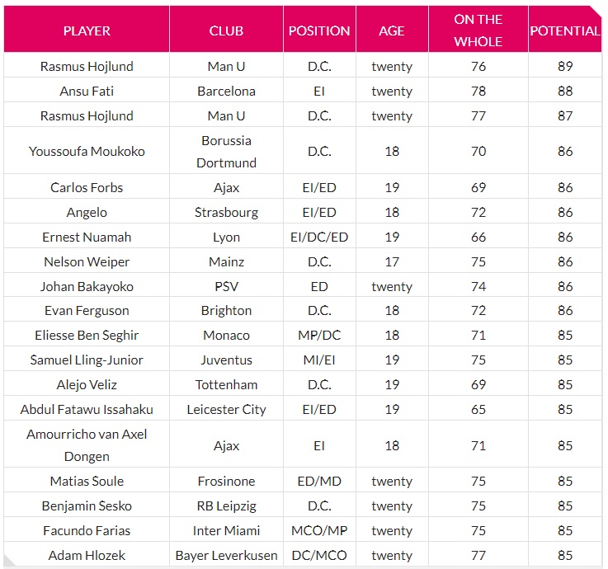Click Ernest Nuamah's EI/DC/ED position

point(319,237)
